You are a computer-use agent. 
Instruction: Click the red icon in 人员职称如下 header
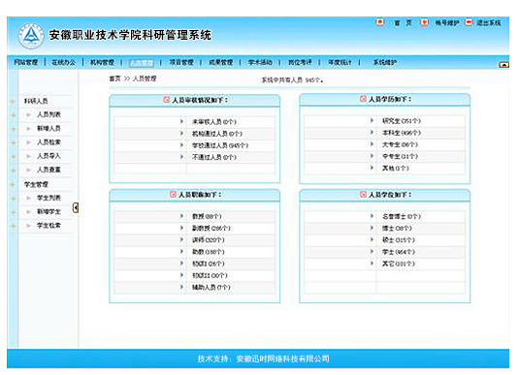click(x=173, y=194)
